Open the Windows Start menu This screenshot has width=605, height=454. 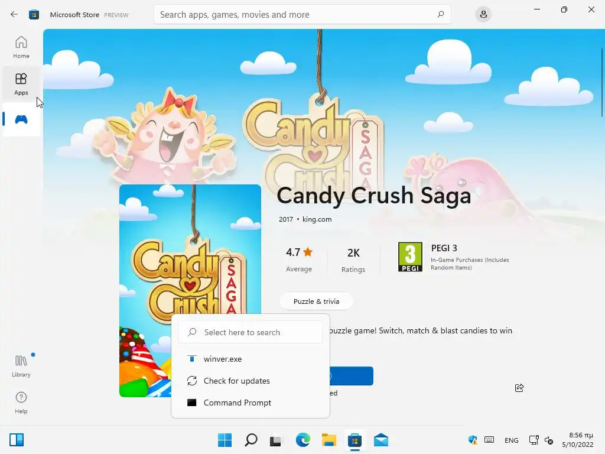tap(225, 440)
